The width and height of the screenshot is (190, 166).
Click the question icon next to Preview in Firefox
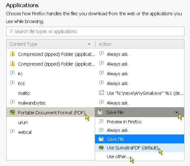[x=101, y=121]
